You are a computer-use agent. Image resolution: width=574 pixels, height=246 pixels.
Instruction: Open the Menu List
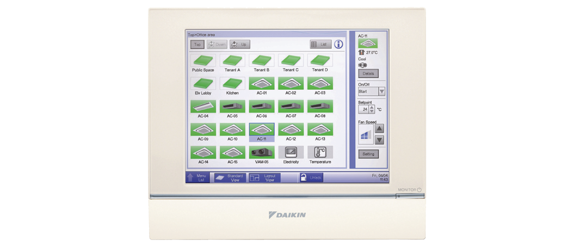pyautogui.click(x=197, y=177)
